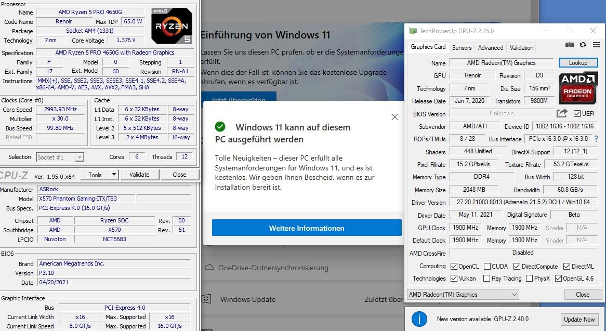Click the Update Now button
This screenshot has height=331, width=606.
point(579,320)
